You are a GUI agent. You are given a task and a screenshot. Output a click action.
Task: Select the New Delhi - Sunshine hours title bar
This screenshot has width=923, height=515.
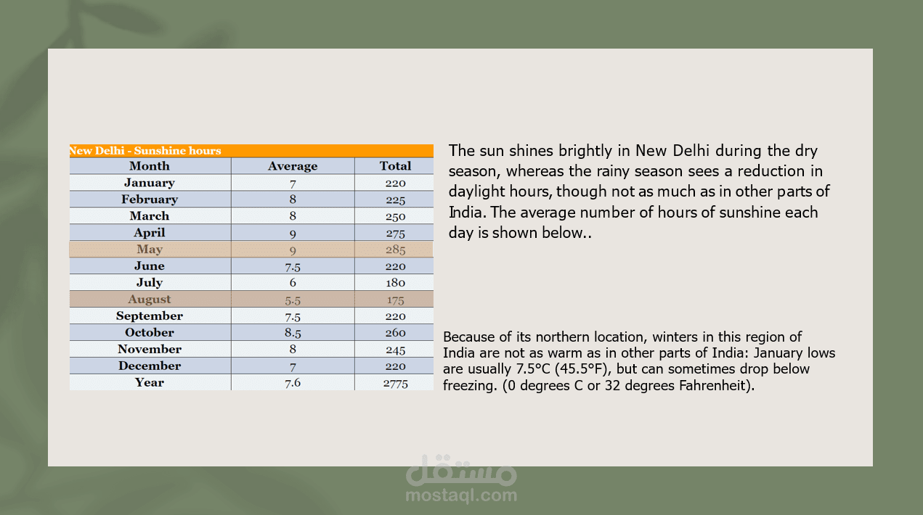(x=251, y=151)
